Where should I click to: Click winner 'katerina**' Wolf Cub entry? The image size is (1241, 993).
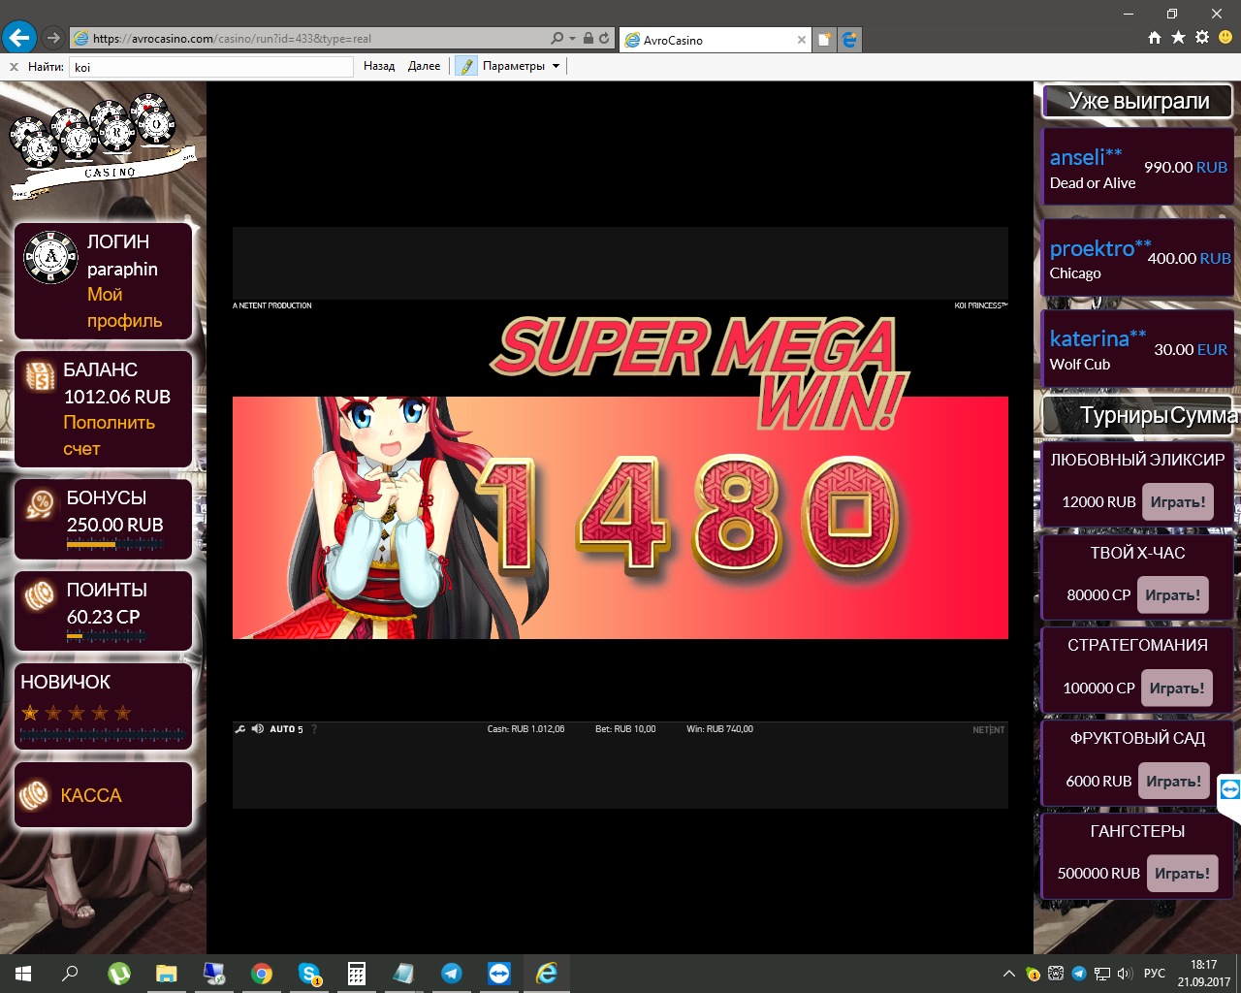point(1138,349)
